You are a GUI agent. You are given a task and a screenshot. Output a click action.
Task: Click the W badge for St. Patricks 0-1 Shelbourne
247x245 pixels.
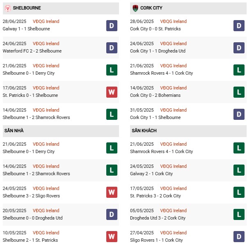(112, 92)
